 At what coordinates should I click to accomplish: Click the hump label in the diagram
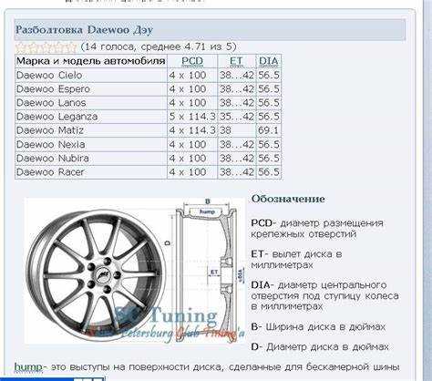point(207,211)
